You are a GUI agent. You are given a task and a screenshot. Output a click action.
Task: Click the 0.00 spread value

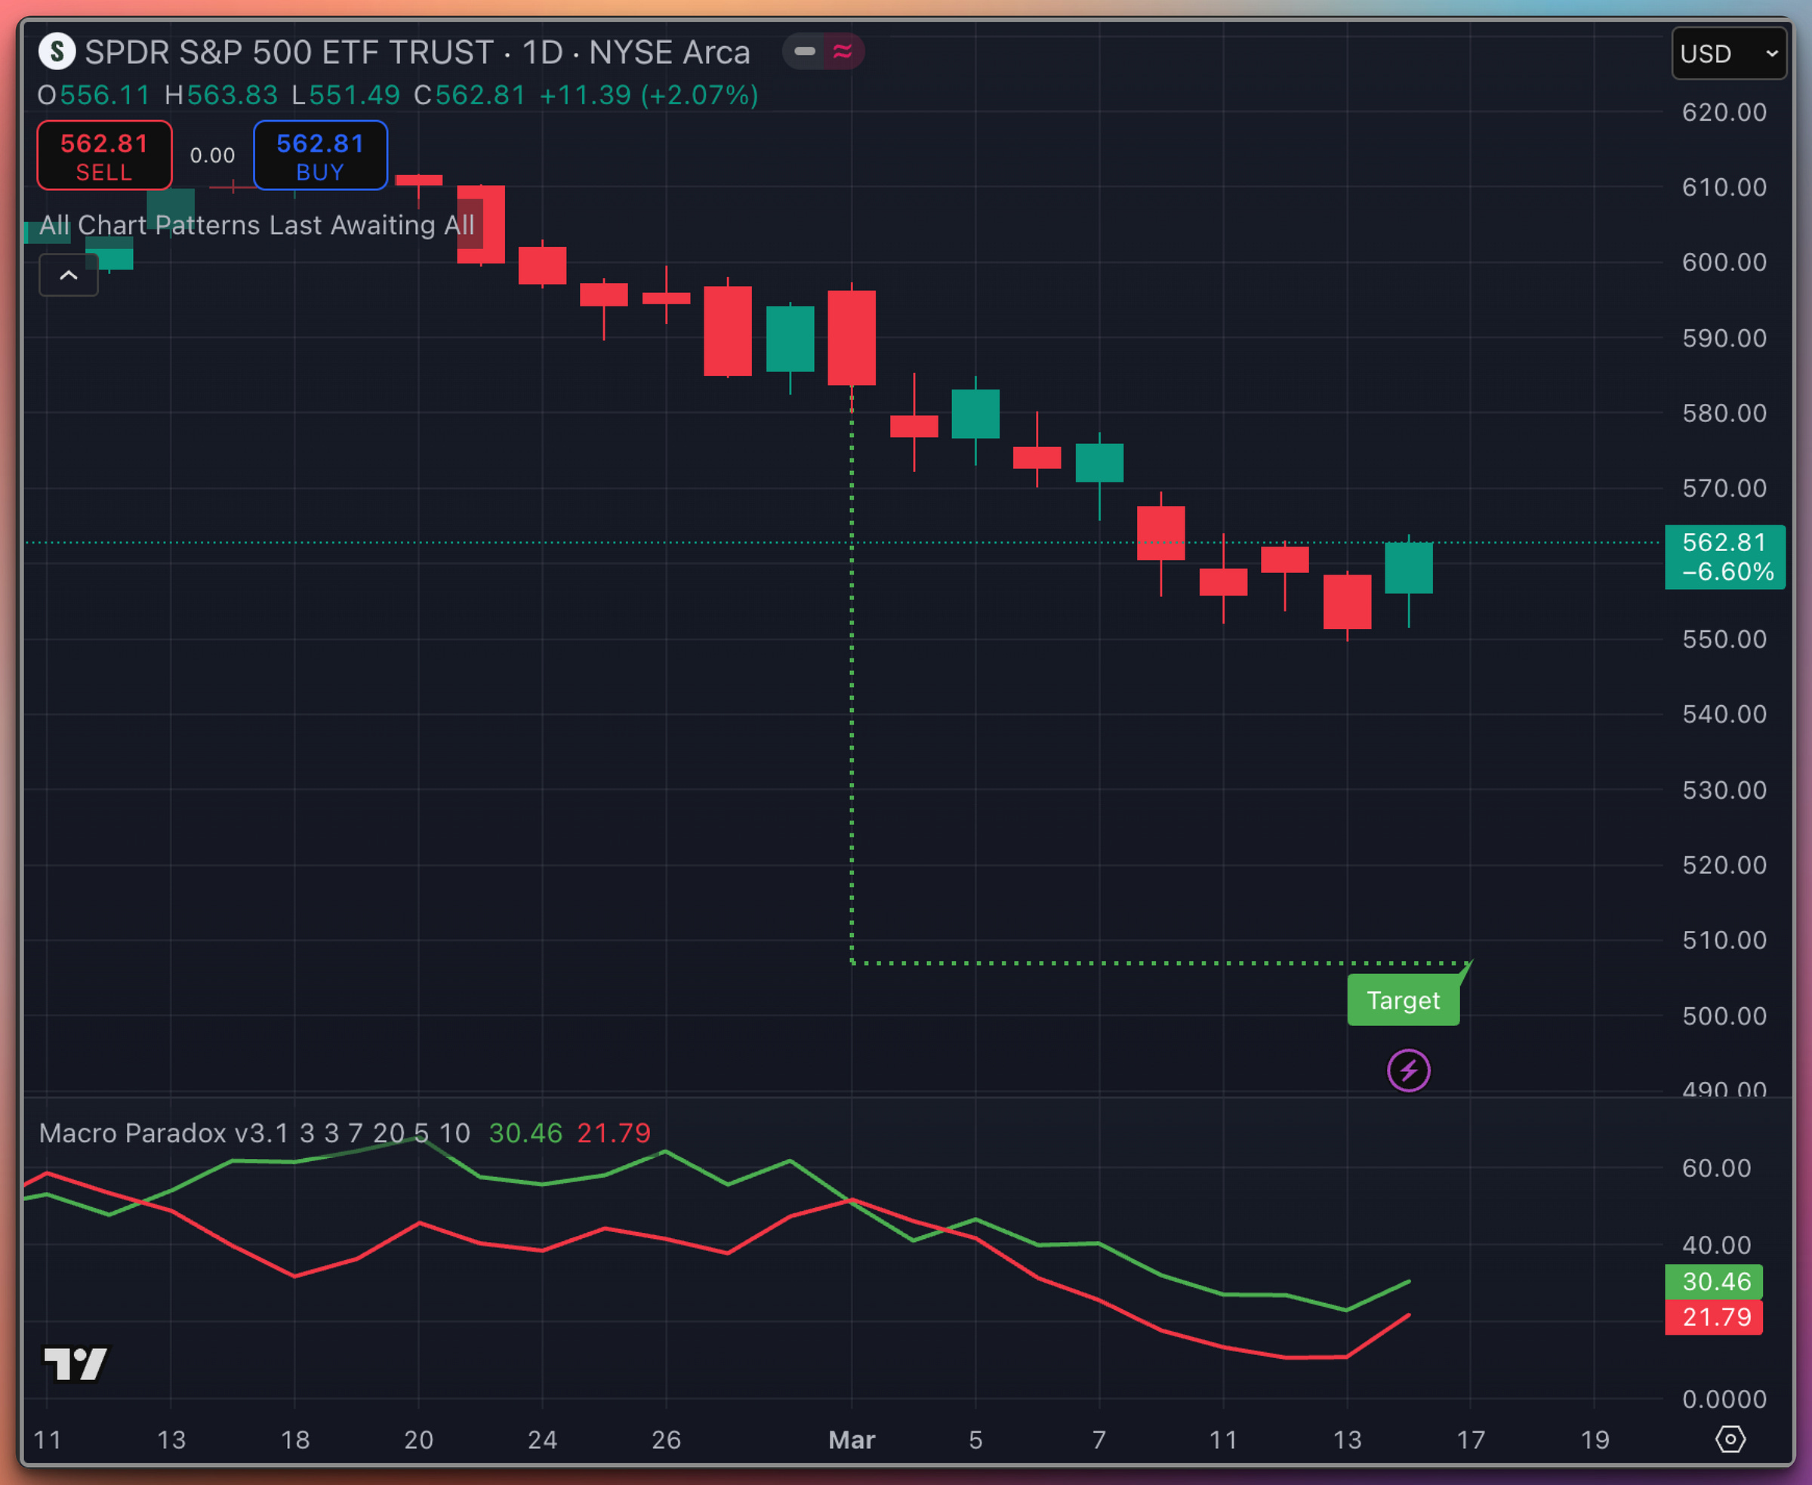pyautogui.click(x=212, y=156)
